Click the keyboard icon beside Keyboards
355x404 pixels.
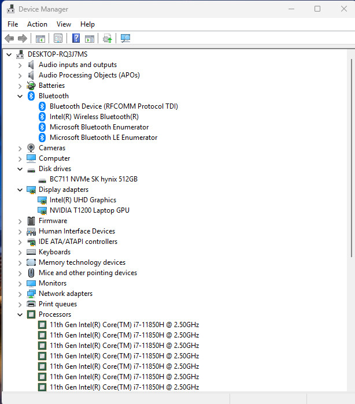[x=31, y=252]
